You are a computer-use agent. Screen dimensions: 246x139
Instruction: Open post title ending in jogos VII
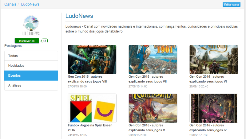[148, 79]
